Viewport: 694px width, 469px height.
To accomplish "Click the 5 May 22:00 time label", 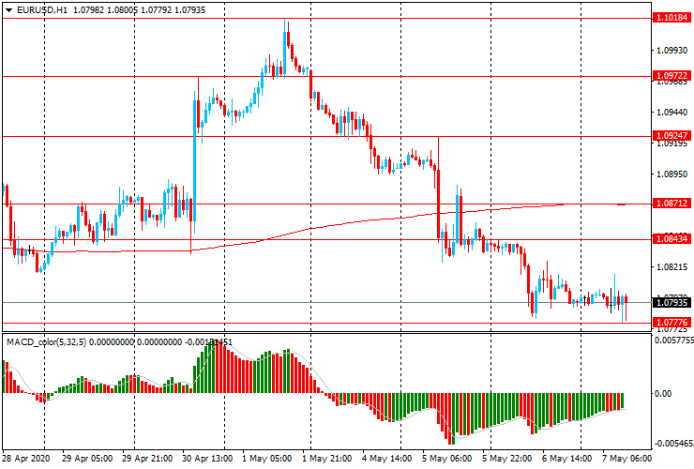I will point(506,458).
